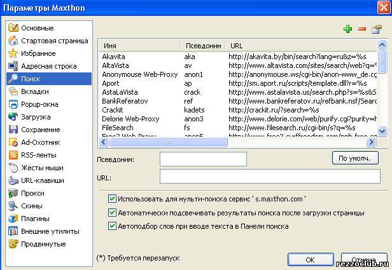Click URL http://crackit.ru/?search=%s
392x270 pixels.
pos(274,110)
